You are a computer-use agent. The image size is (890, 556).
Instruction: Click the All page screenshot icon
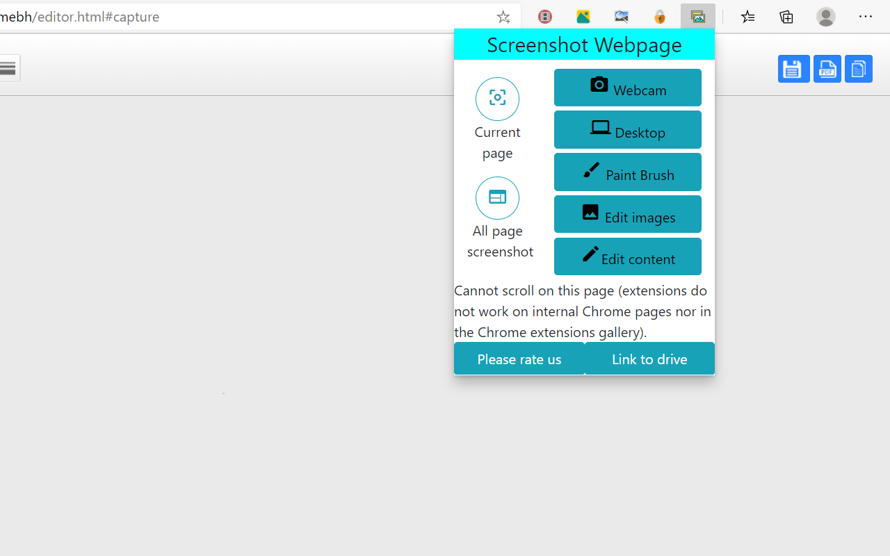[x=497, y=198]
